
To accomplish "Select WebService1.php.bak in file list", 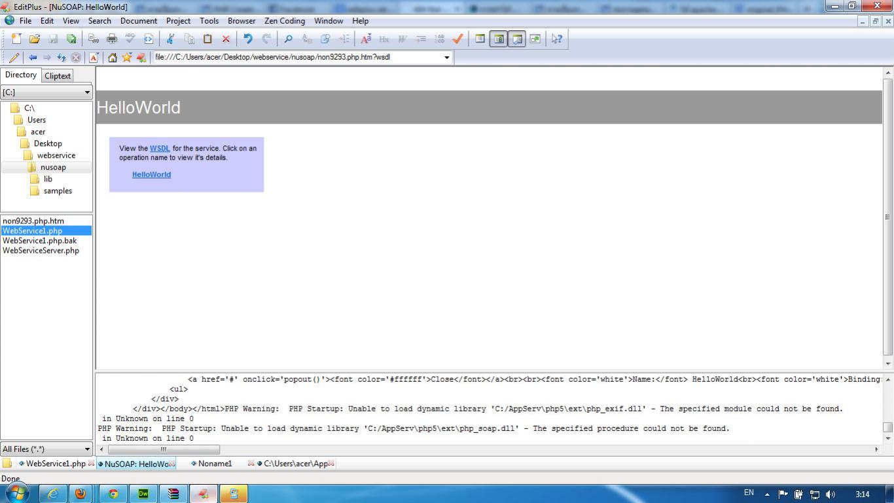I will point(39,240).
